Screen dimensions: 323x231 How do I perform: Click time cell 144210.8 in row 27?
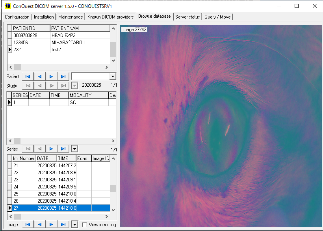[x=67, y=208]
